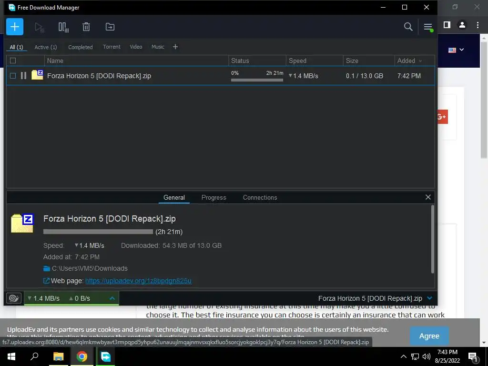Switch to Music filter
Screen dimensions: 488x366
pos(157,47)
